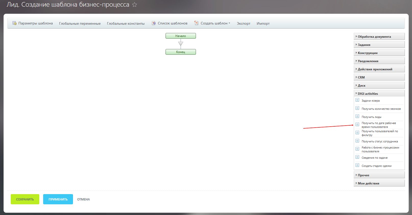
Task: Select Работа с бизнес-процессами пользователя text
Action: tap(380, 149)
